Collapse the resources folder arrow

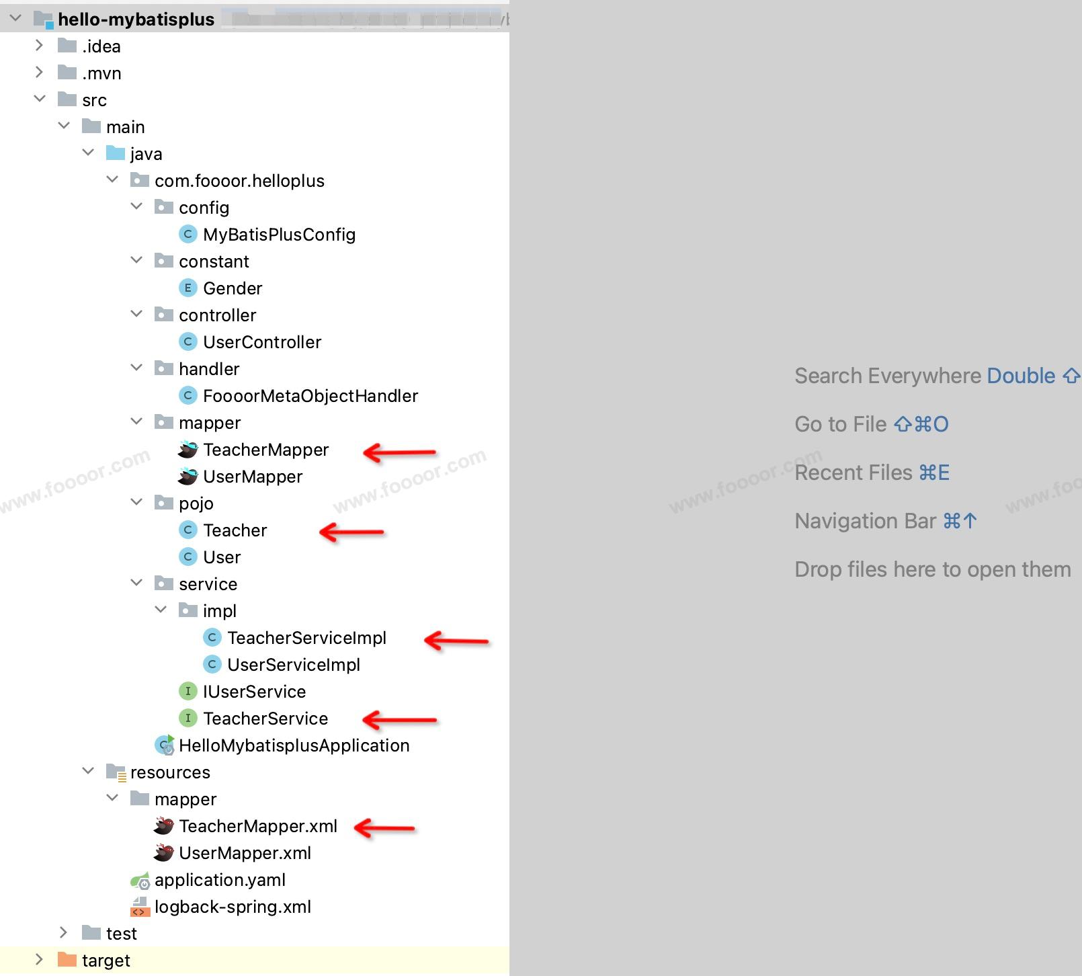point(88,772)
